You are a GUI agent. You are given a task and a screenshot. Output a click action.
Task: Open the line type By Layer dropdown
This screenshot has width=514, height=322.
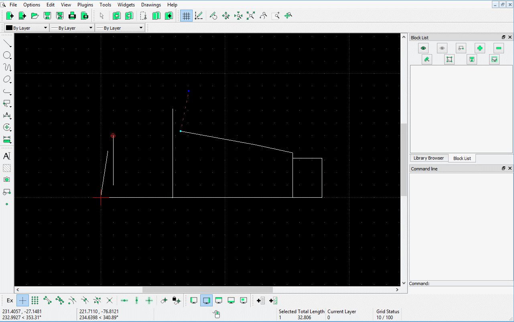point(119,28)
